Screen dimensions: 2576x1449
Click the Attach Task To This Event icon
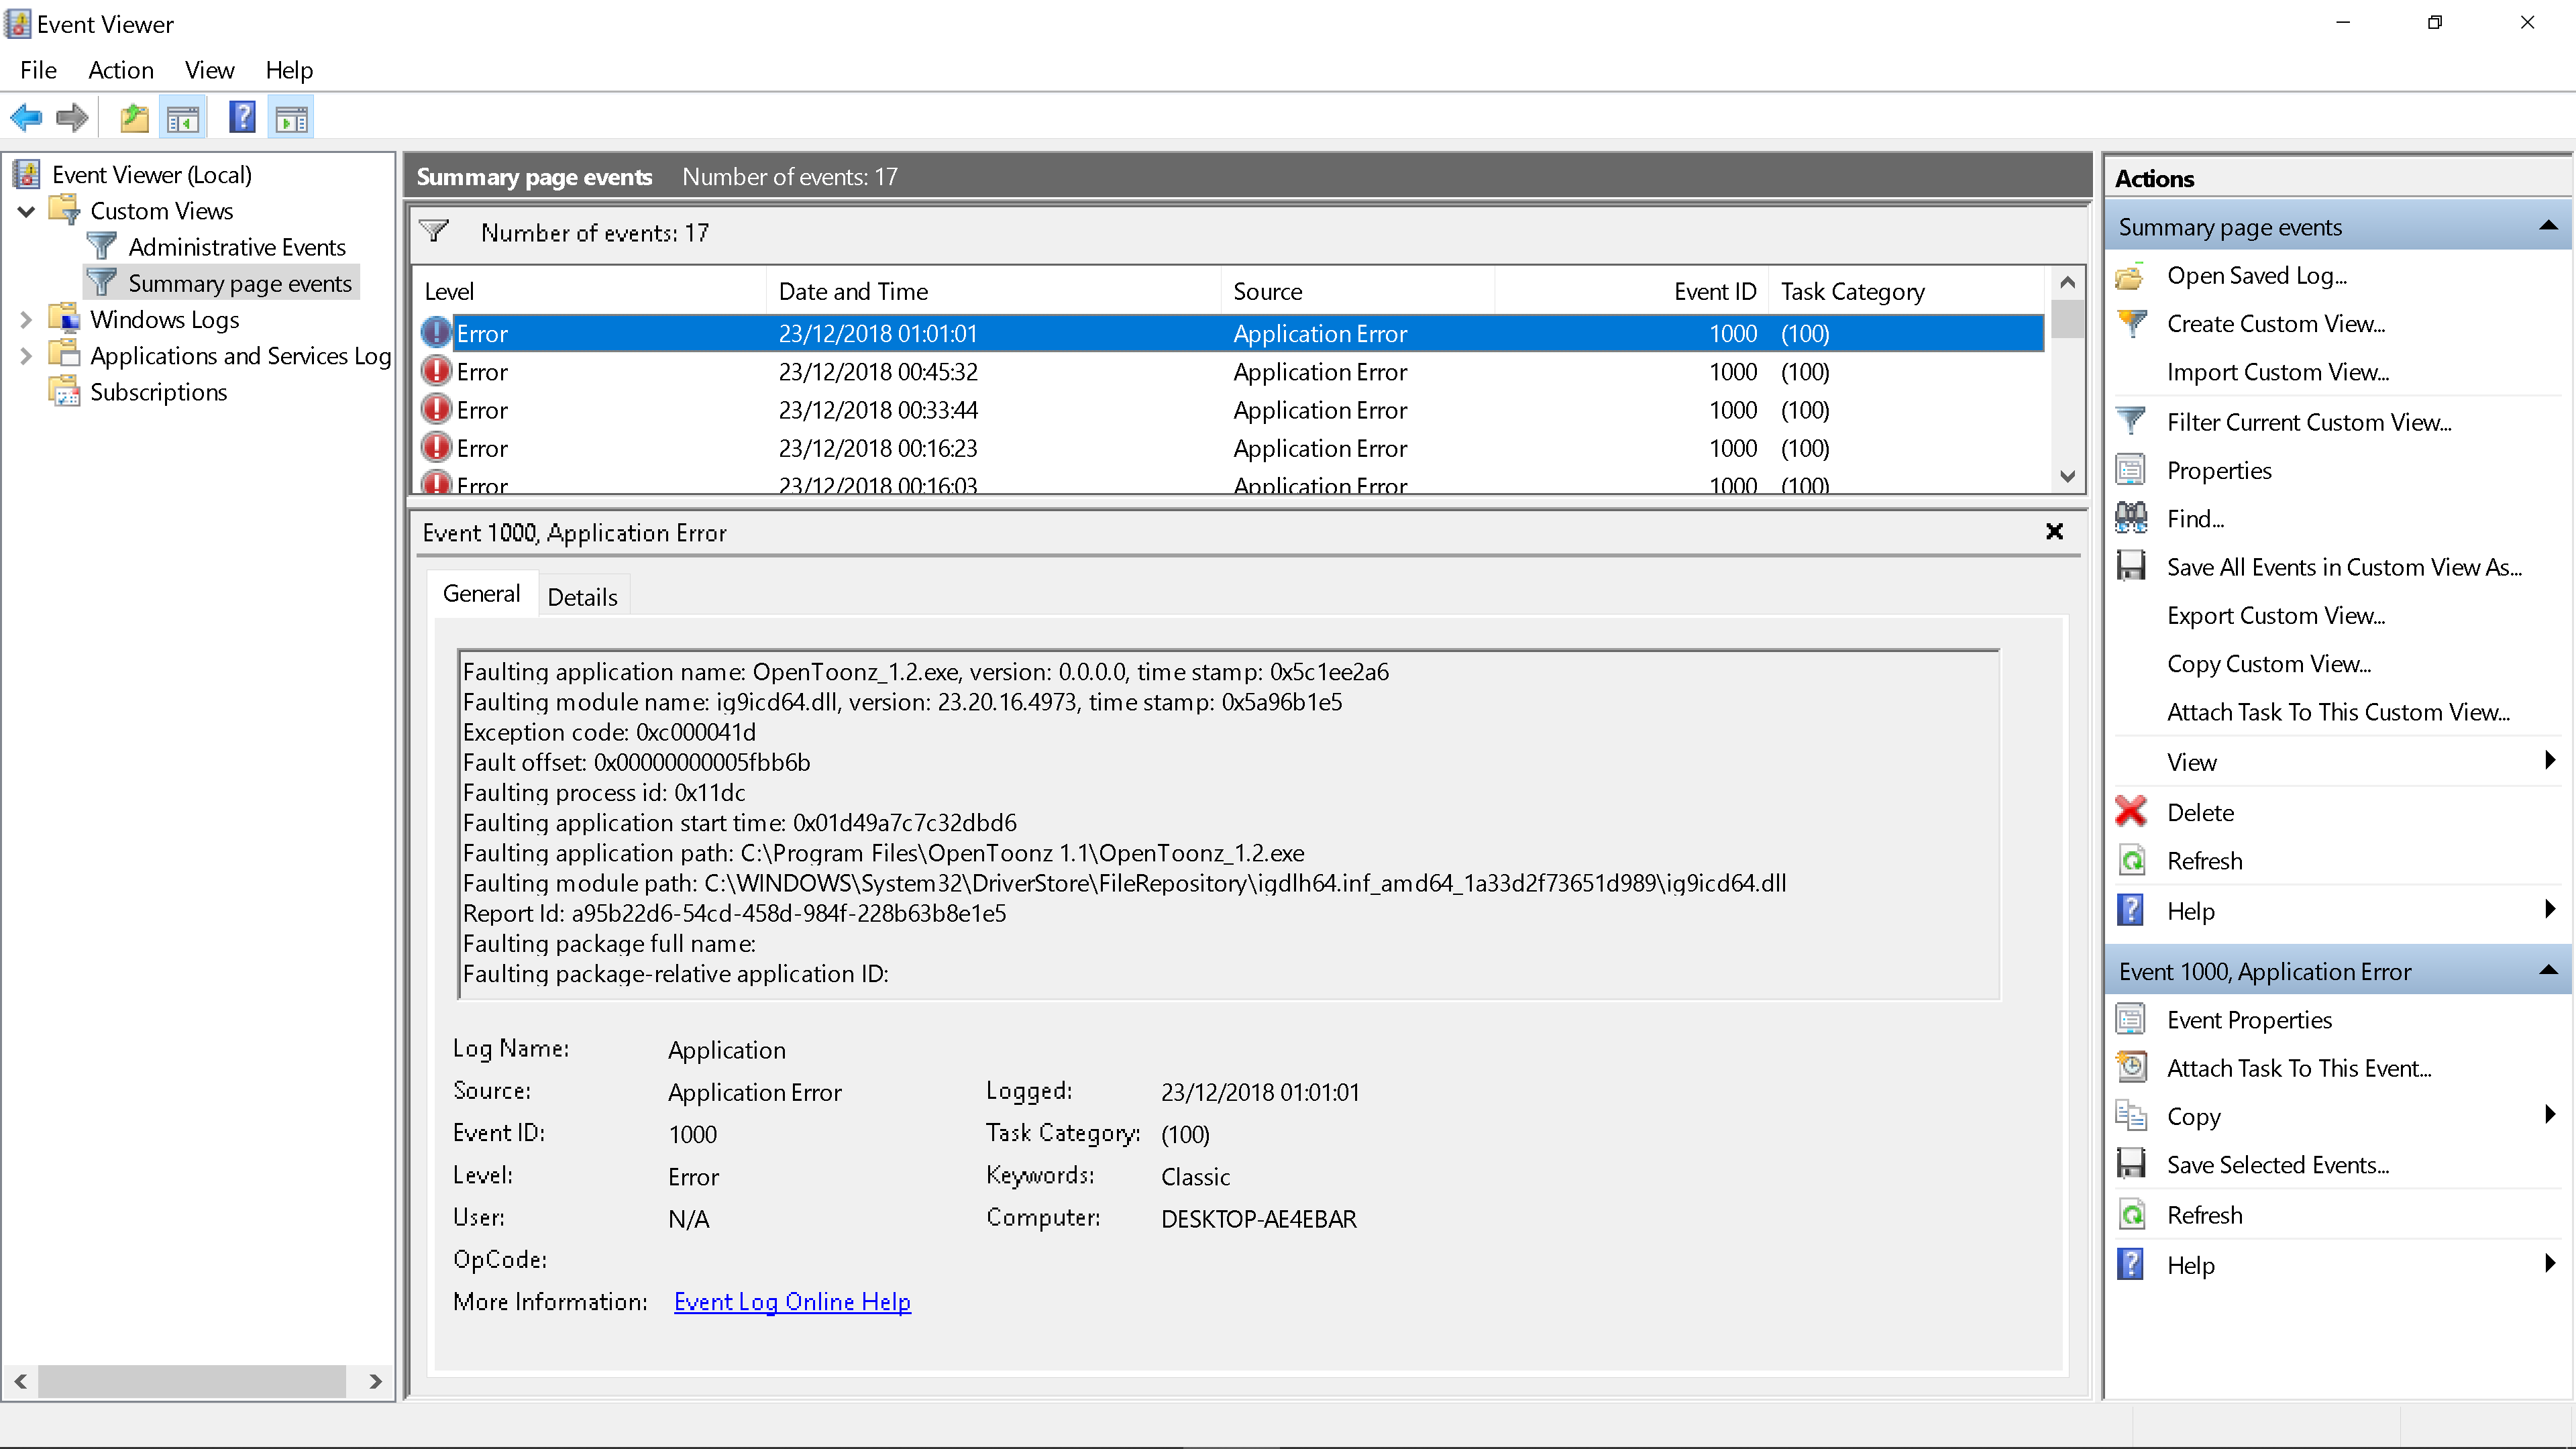tap(2131, 1067)
